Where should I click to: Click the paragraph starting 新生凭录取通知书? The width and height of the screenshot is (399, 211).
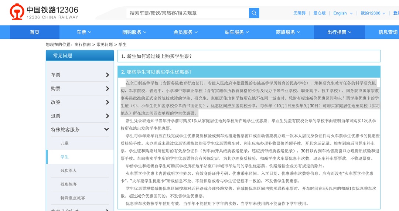coord(248,125)
